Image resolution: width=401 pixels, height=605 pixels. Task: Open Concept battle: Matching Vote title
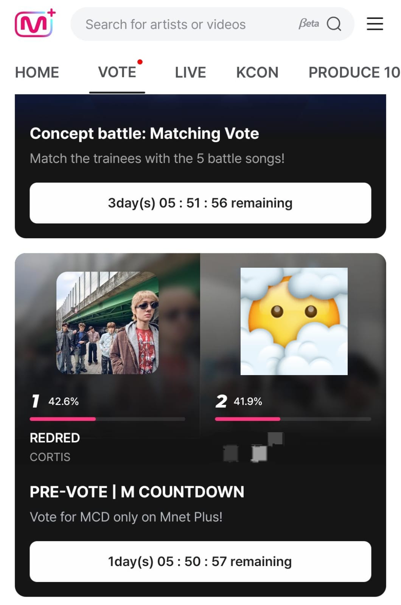point(145,133)
